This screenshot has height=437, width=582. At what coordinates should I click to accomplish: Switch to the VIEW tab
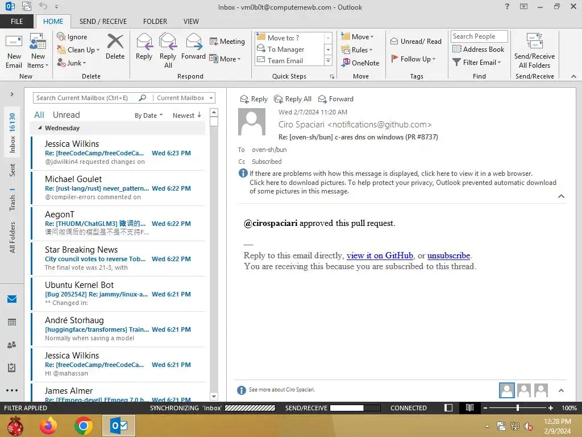click(x=191, y=21)
